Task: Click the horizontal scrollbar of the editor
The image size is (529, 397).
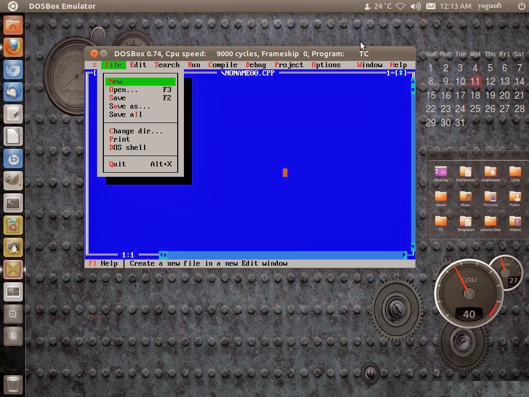Action: click(x=284, y=255)
